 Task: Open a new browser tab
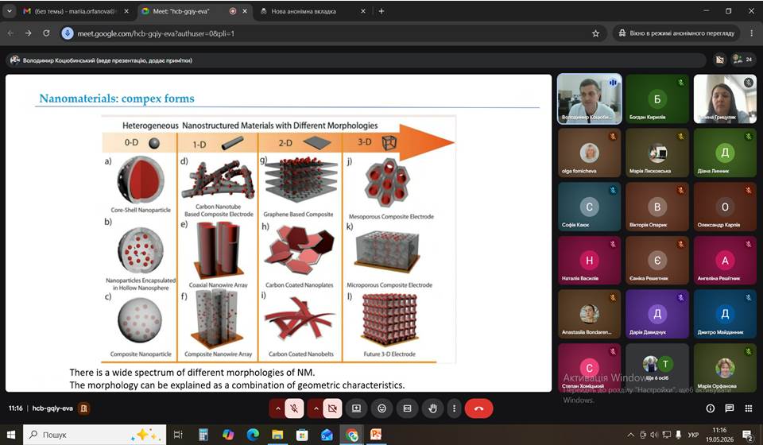(x=381, y=11)
